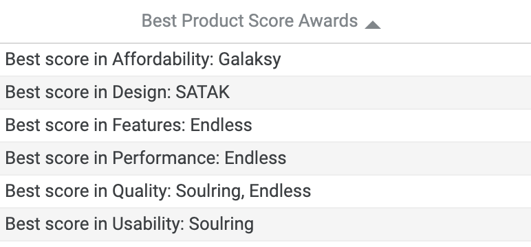The height and width of the screenshot is (247, 531).
Task: Click Endless in the Performance row
Action: 255,158
